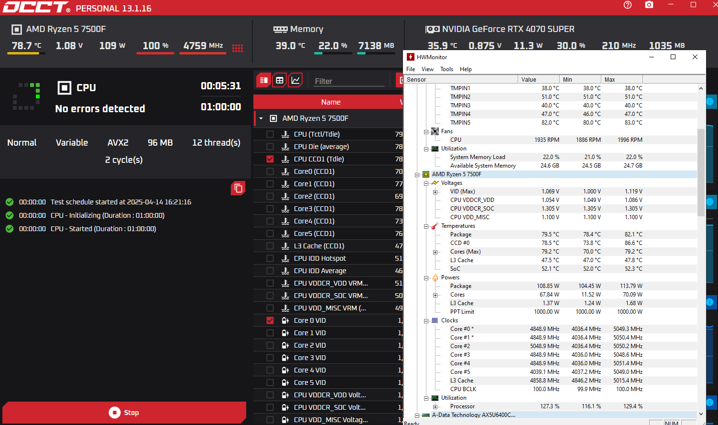Click the CPU test icon in the test panel
The image size is (718, 425).
point(64,88)
